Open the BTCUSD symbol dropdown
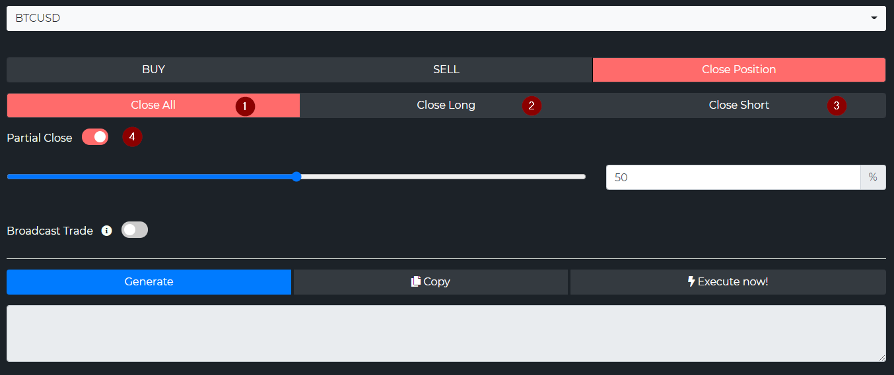Screen dimensions: 894x375 coord(436,18)
